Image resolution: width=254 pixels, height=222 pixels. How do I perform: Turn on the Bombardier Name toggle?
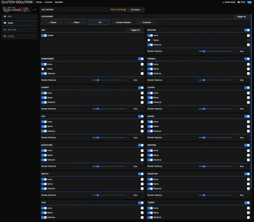pyautogui.click(x=43, y=69)
